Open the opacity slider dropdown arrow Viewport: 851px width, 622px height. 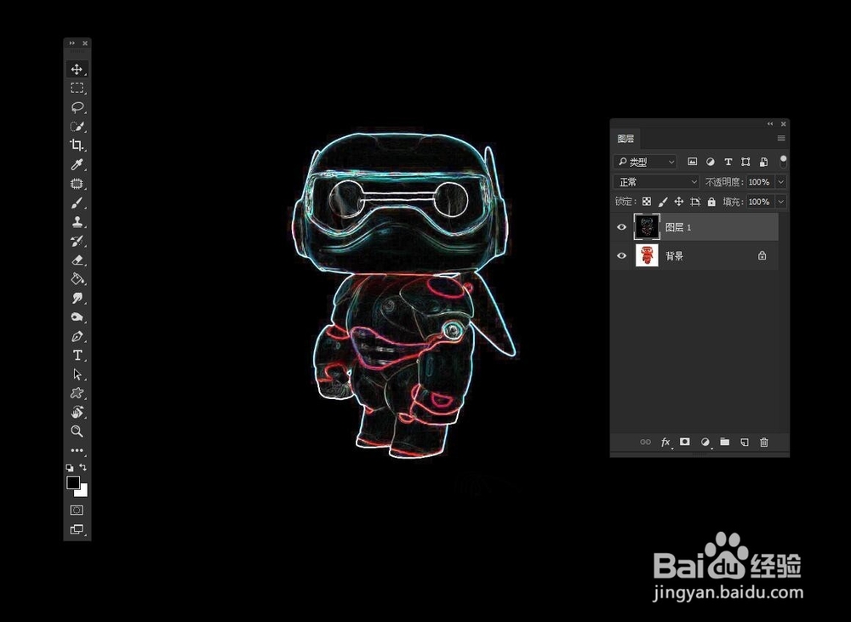(781, 182)
